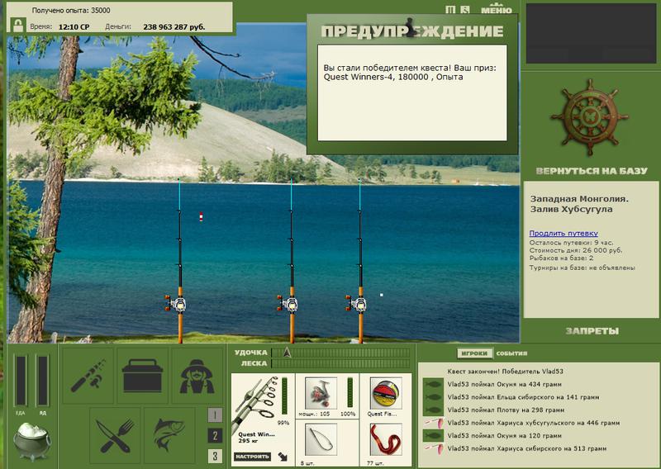
Task: Click ВЕРНУТЬСЯ НА БАЗУ
Action: click(592, 171)
